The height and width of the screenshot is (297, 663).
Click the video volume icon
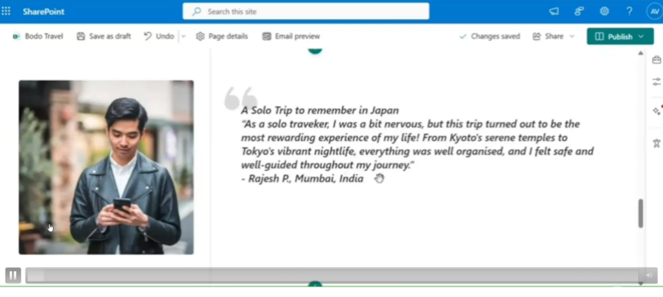coord(649,276)
